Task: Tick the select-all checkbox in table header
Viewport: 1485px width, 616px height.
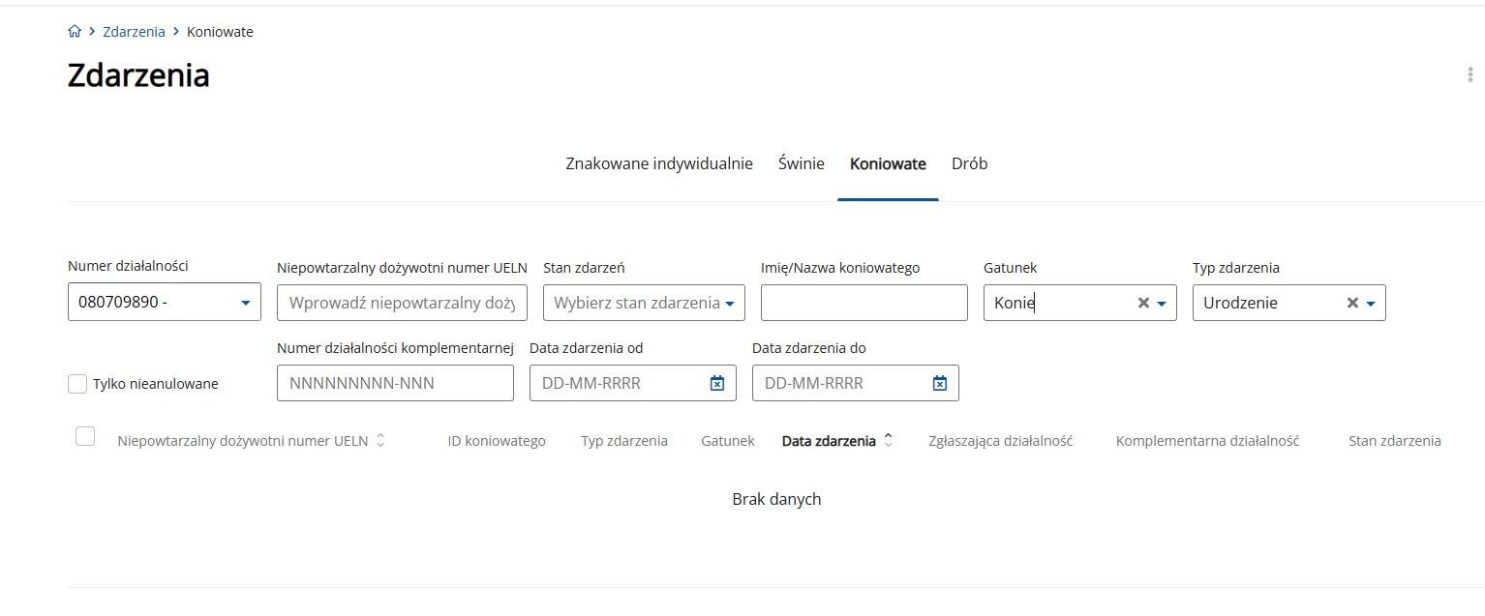Action: [x=85, y=436]
